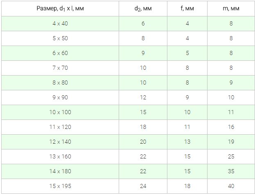Select the '11 x 120' size cell
Viewport: 255px width, 195px height.
(x=60, y=127)
